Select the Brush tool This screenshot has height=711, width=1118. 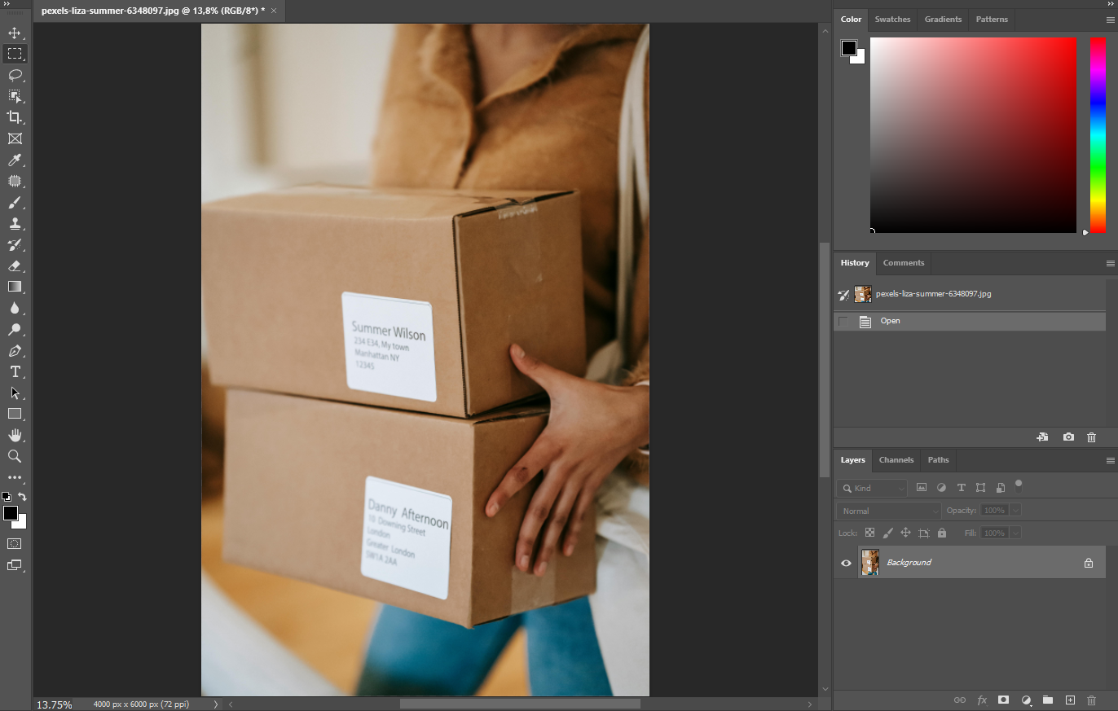click(15, 202)
